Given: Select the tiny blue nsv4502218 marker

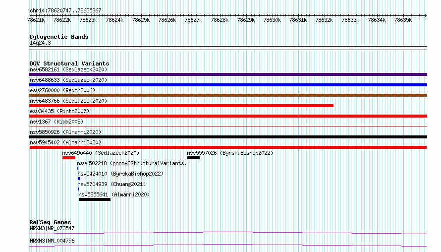Looking at the screenshot, I should tap(78, 168).
